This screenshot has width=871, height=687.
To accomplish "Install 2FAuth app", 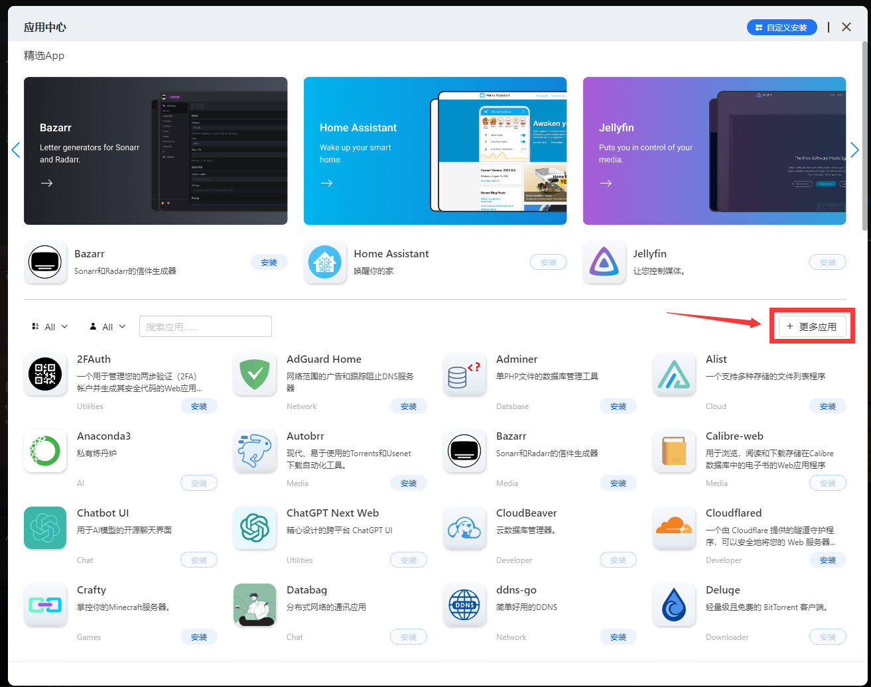I will click(x=199, y=406).
